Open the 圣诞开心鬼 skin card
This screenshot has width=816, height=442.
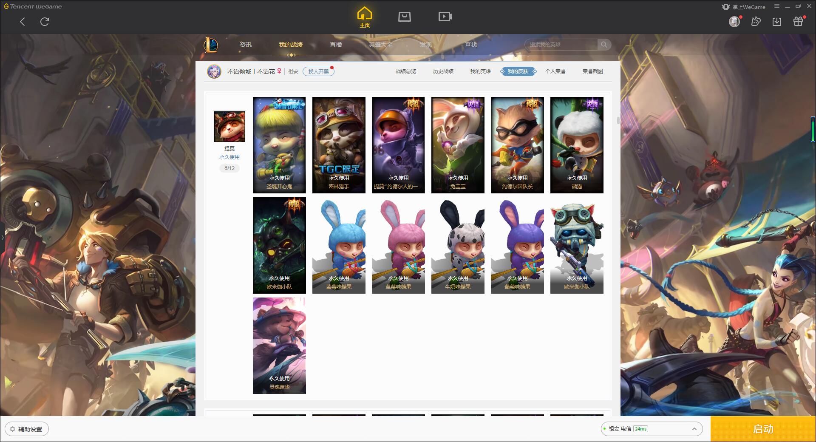(x=279, y=145)
